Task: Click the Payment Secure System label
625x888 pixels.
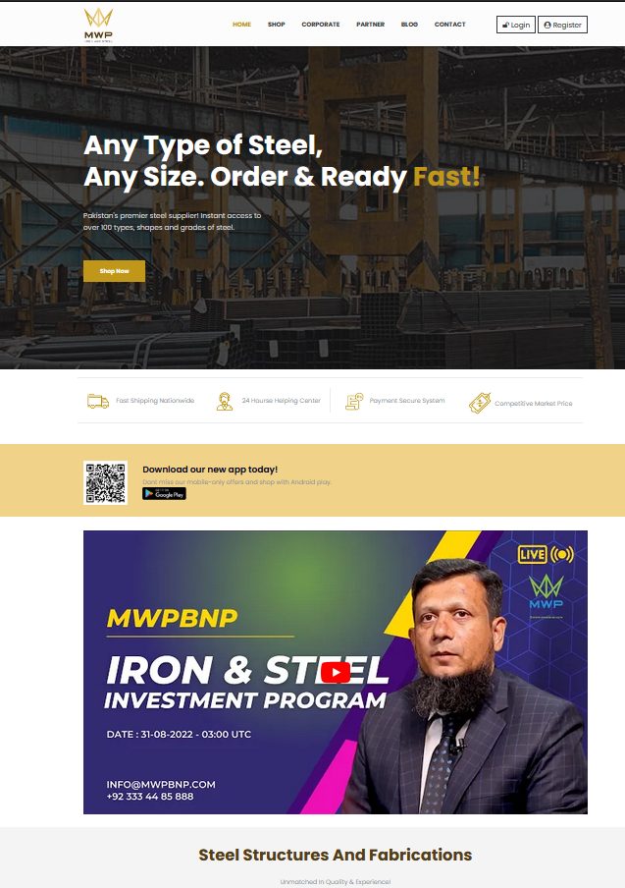Action: point(406,401)
